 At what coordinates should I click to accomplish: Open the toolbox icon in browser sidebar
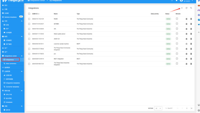point(199,6)
